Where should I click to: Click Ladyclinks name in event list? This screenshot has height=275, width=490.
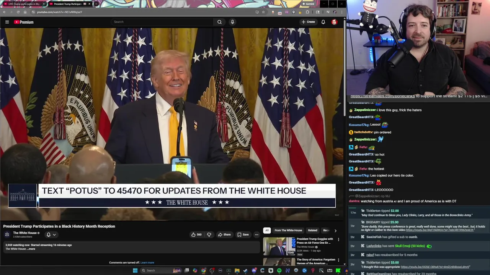point(374,246)
